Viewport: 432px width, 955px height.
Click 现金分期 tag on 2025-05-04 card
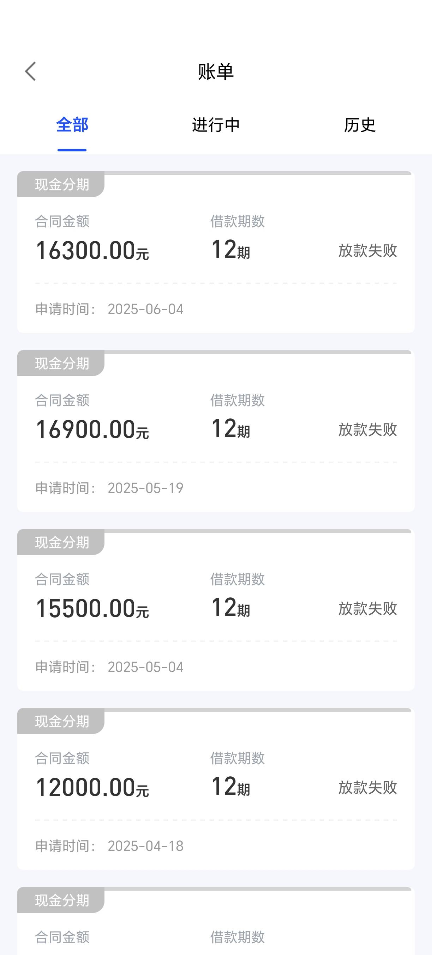(61, 542)
